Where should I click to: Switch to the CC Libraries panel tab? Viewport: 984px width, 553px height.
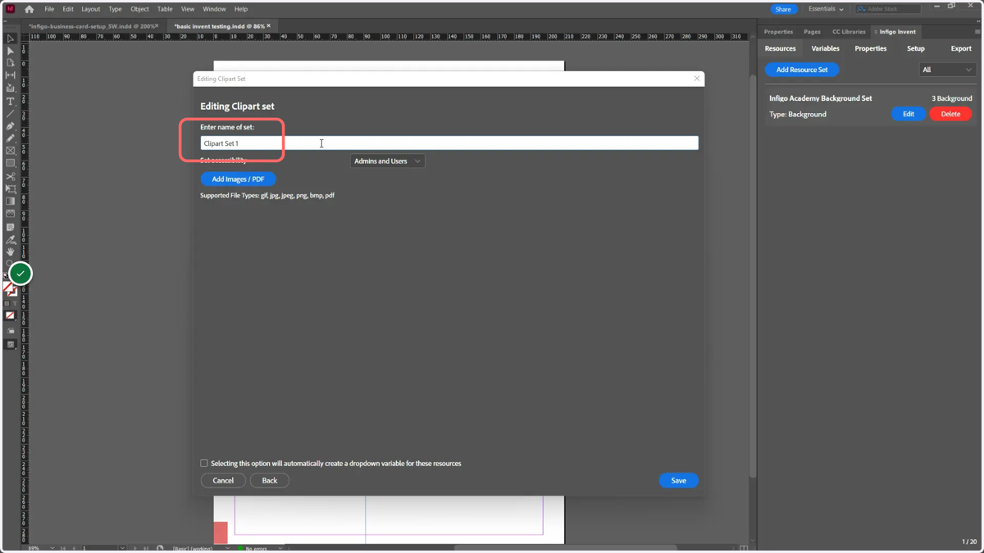point(849,32)
